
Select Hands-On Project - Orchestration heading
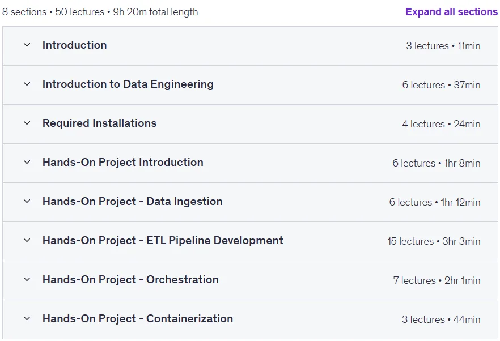point(130,279)
